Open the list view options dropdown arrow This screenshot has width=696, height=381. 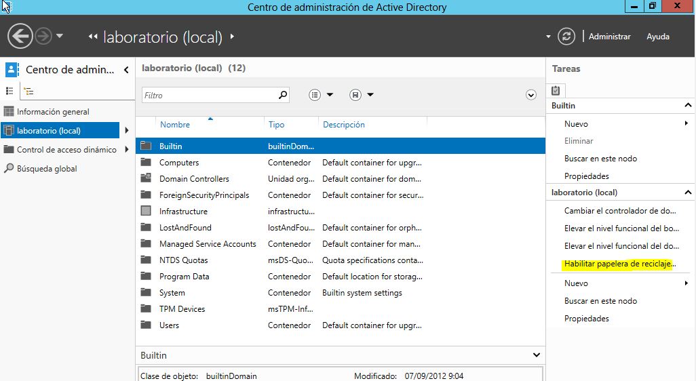coord(330,94)
